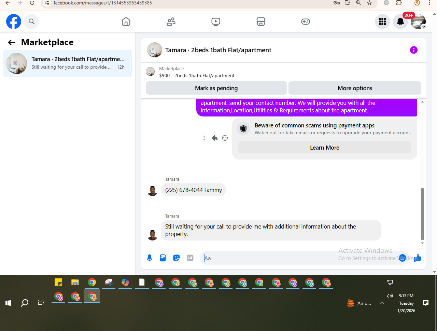The image size is (437, 331).
Task: Click the browser reload button
Action: coord(32,3)
